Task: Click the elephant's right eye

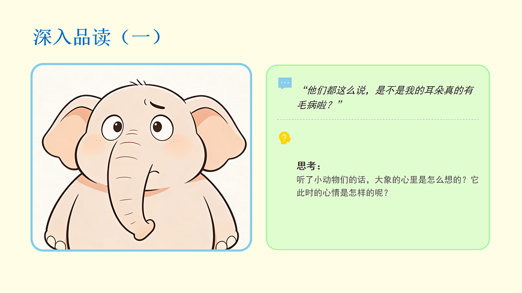Action: coord(161,128)
